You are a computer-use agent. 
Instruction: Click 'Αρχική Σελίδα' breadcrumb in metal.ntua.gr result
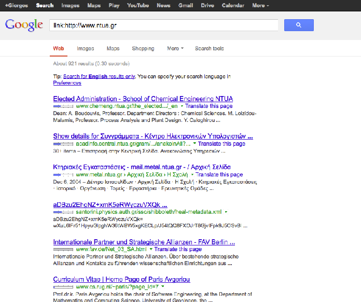click(x=145, y=175)
